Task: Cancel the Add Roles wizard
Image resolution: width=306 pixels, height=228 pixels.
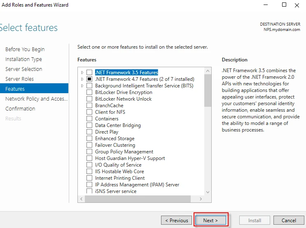Action: (x=289, y=221)
